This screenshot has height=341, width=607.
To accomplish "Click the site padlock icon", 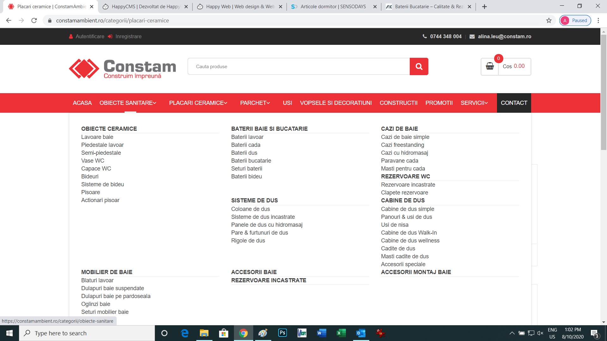I will coord(50,21).
